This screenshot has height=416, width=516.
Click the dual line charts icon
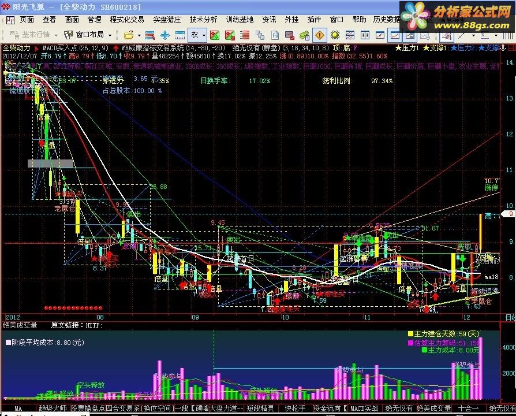350,35
